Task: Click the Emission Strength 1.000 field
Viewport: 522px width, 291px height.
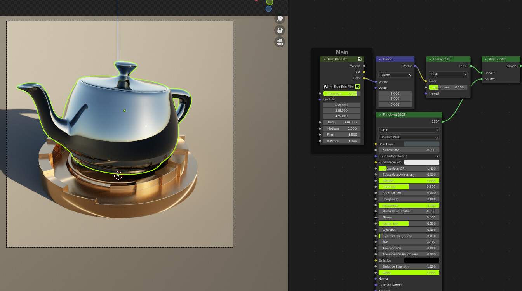Action: [409, 267]
